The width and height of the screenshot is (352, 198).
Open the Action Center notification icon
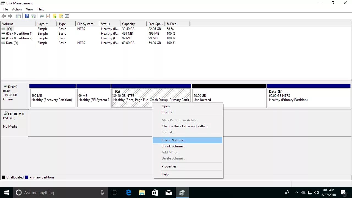(343, 193)
